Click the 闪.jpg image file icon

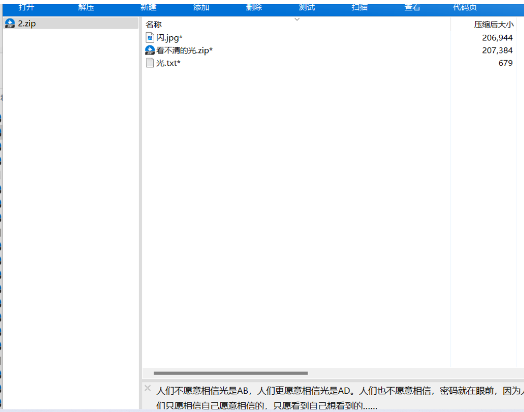point(150,37)
